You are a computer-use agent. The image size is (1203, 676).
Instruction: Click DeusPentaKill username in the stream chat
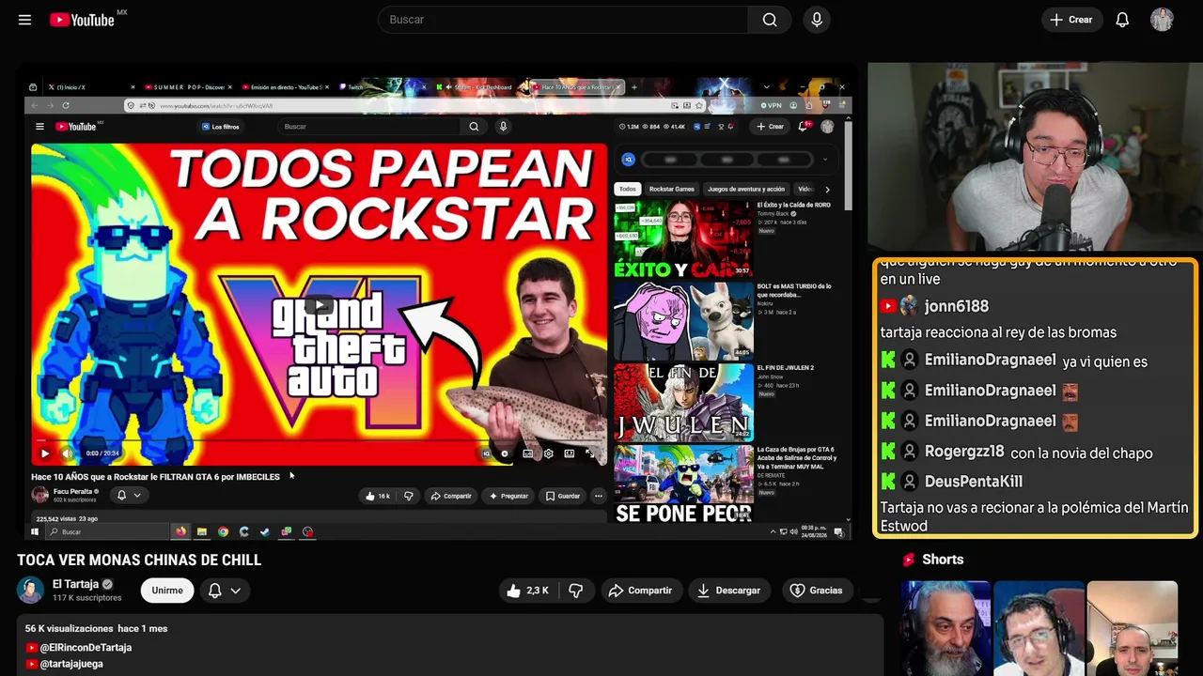pos(974,482)
